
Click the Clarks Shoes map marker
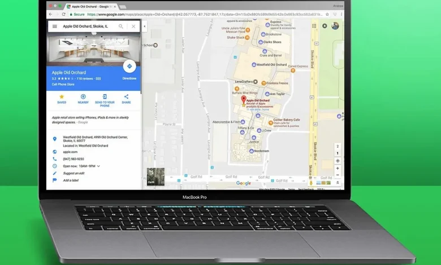tap(261, 42)
